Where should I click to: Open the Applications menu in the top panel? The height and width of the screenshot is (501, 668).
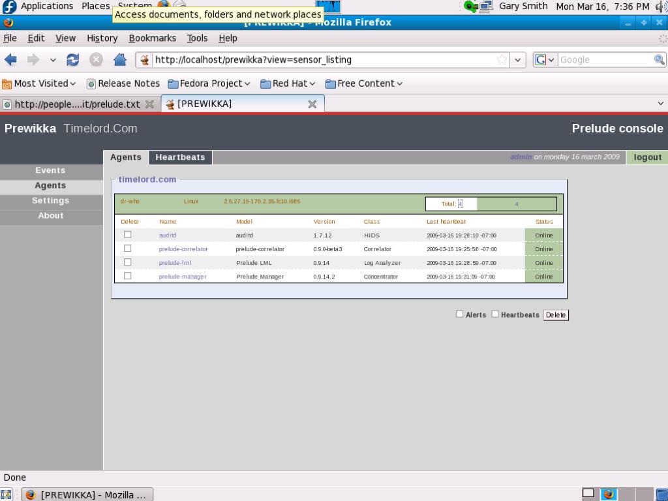pos(47,7)
